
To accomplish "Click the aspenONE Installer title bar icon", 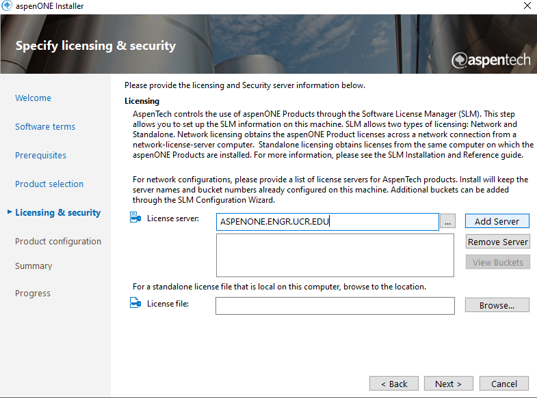I will click(8, 6).
